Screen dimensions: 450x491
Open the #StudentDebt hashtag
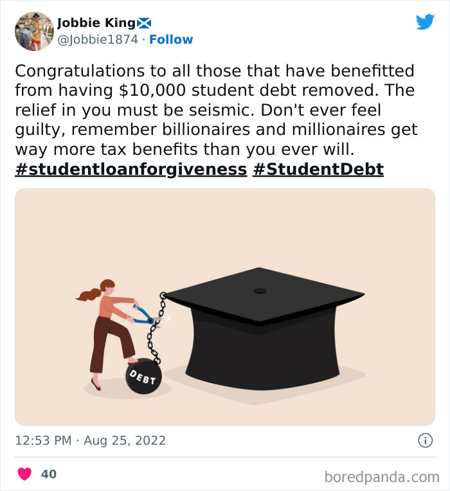[318, 170]
